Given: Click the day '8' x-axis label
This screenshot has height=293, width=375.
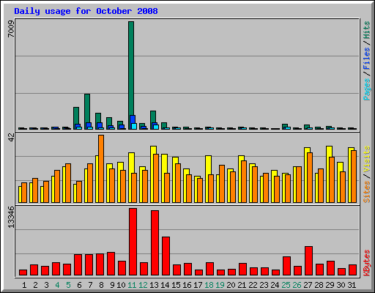Looking at the screenshot, I should (101, 285).
